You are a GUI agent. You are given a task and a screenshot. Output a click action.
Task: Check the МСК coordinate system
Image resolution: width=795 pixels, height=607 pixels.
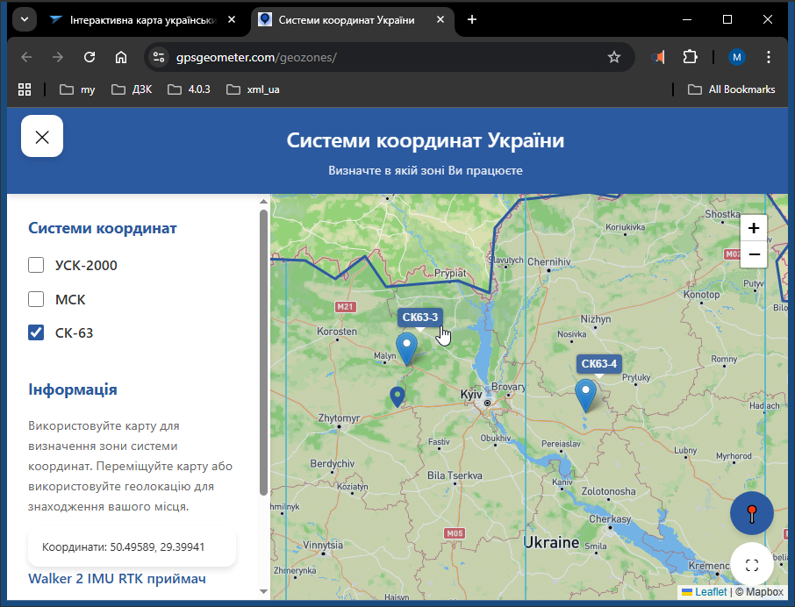35,298
